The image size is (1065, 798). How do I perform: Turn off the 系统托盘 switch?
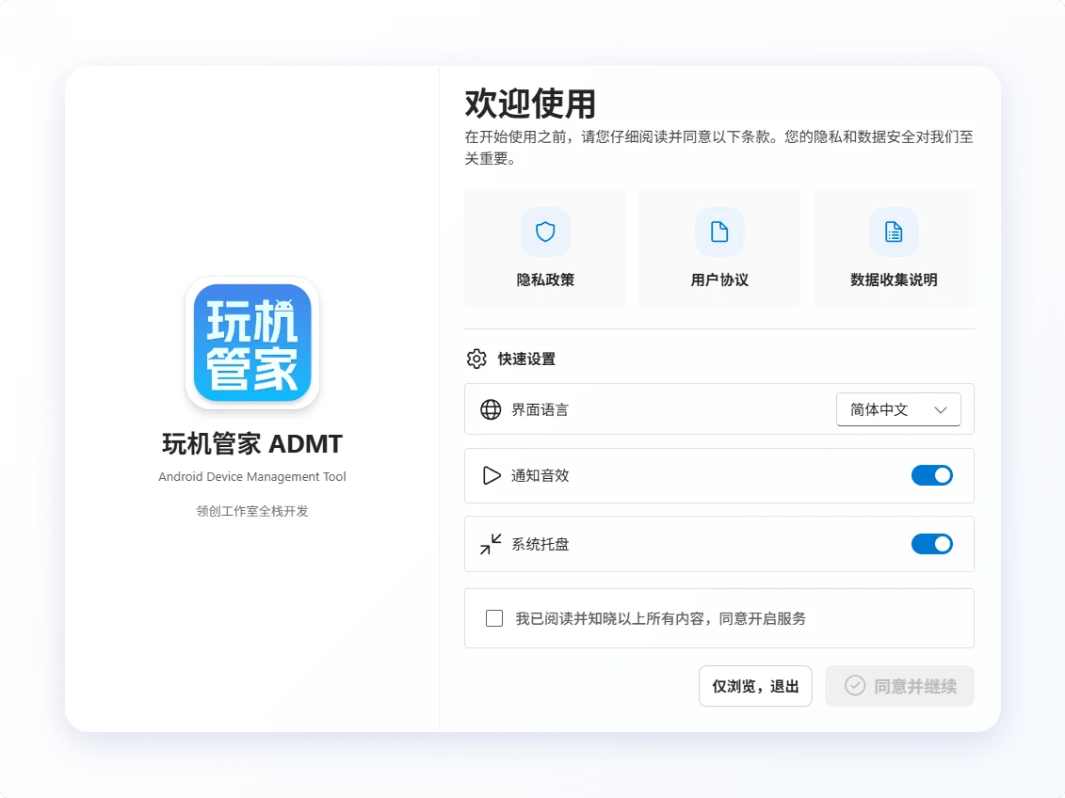tap(932, 544)
